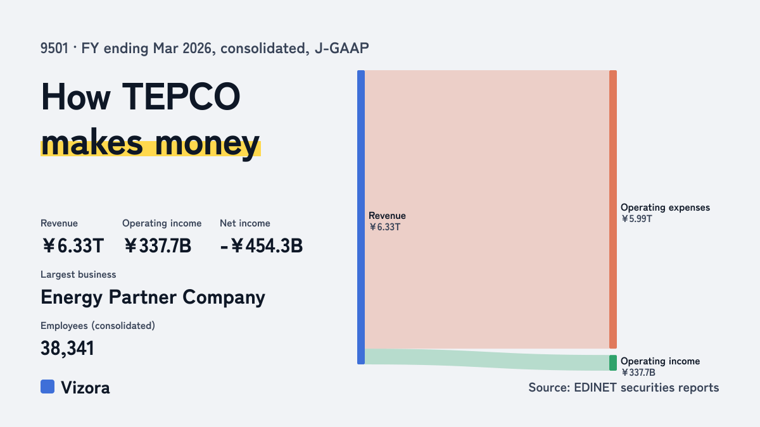Click the 9501 fiscal year subtitle line
Image resolution: width=760 pixels, height=427 pixels.
tap(204, 48)
